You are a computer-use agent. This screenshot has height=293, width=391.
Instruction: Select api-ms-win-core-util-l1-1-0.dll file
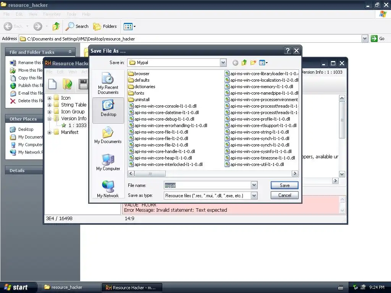pos(254,164)
